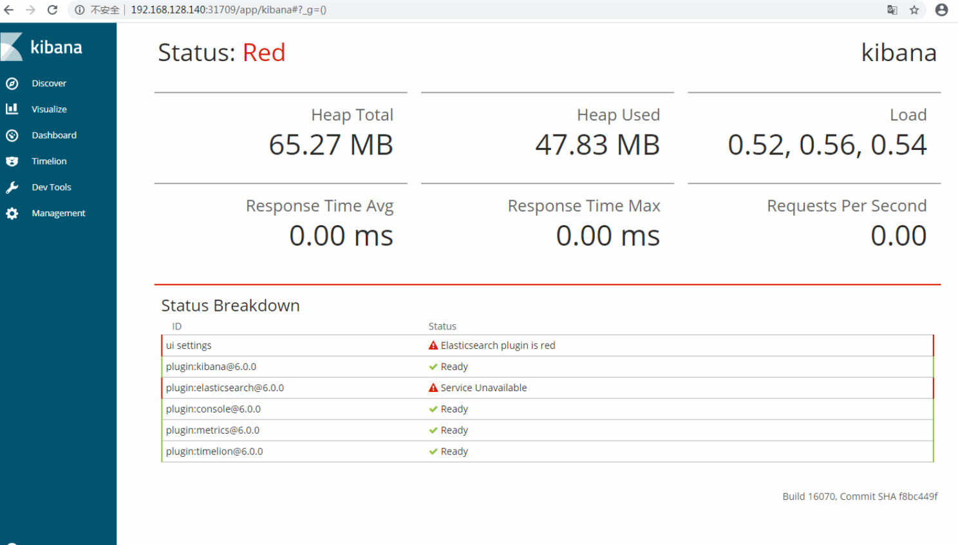Screen dimensions: 958x545
Task: Click the site info insecure icon
Action: point(79,10)
